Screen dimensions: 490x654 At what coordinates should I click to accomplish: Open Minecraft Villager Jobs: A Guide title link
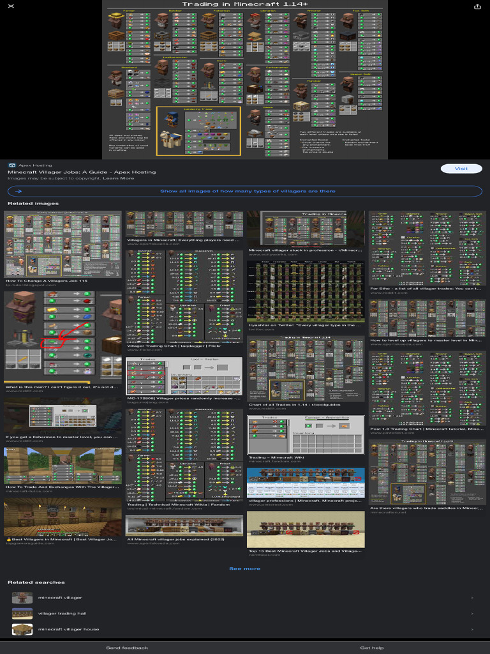point(82,172)
